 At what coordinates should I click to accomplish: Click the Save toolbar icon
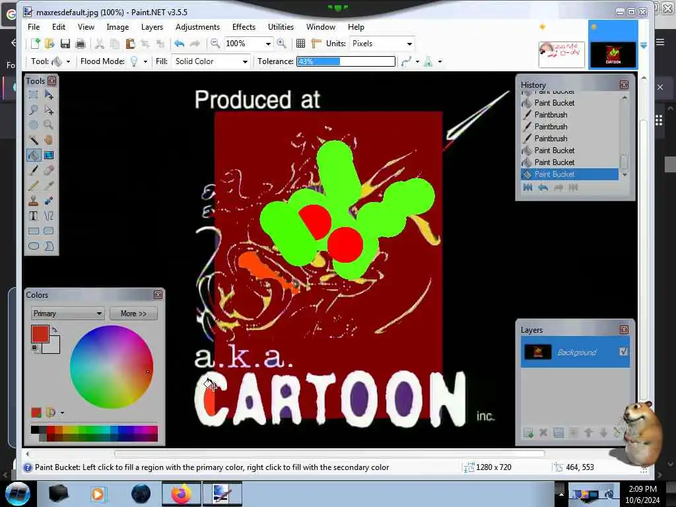coord(65,44)
